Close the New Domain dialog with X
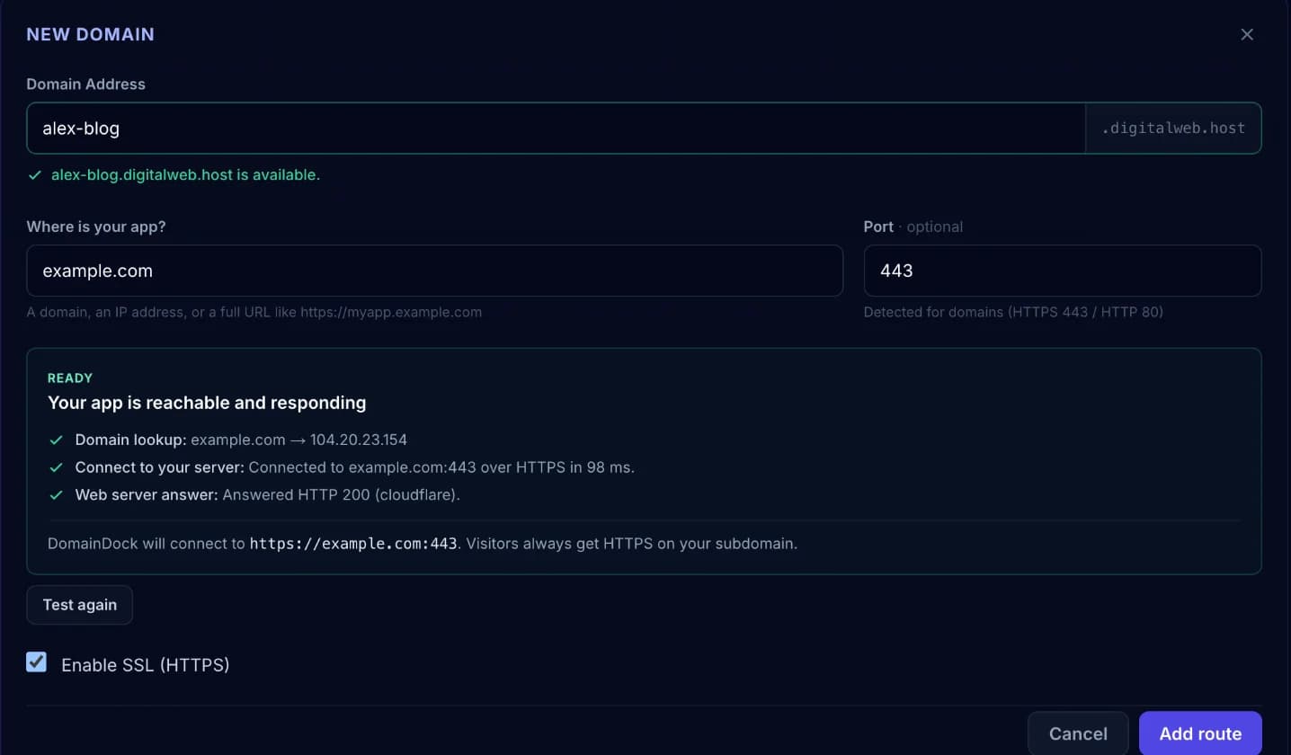Screen dimensions: 1291x755 click(1247, 34)
